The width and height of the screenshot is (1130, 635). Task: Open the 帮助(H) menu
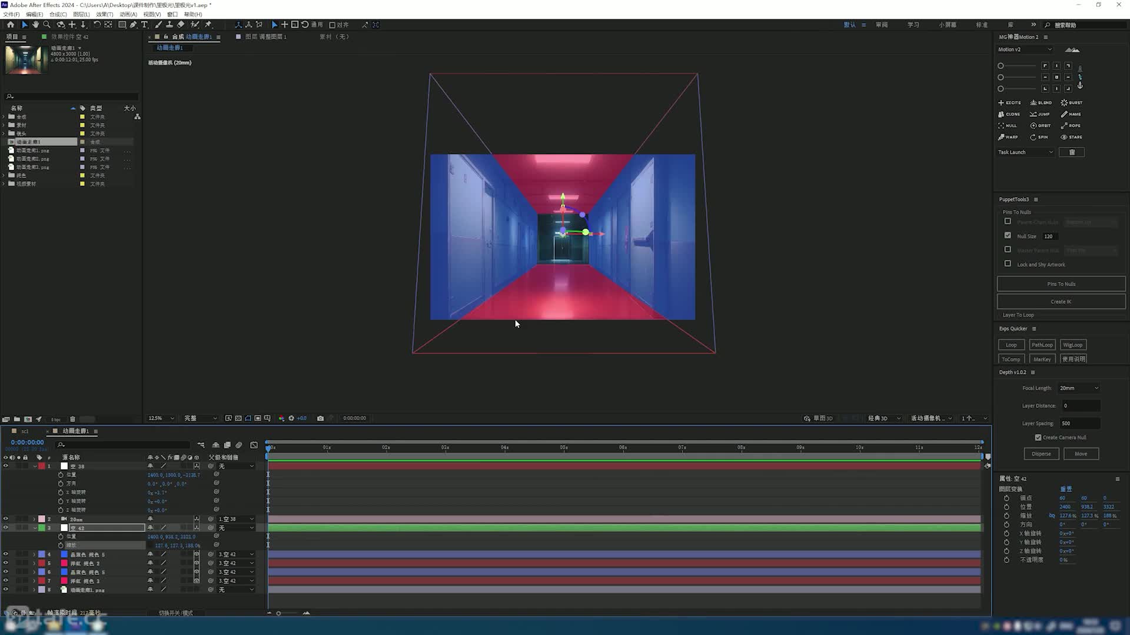(x=192, y=14)
